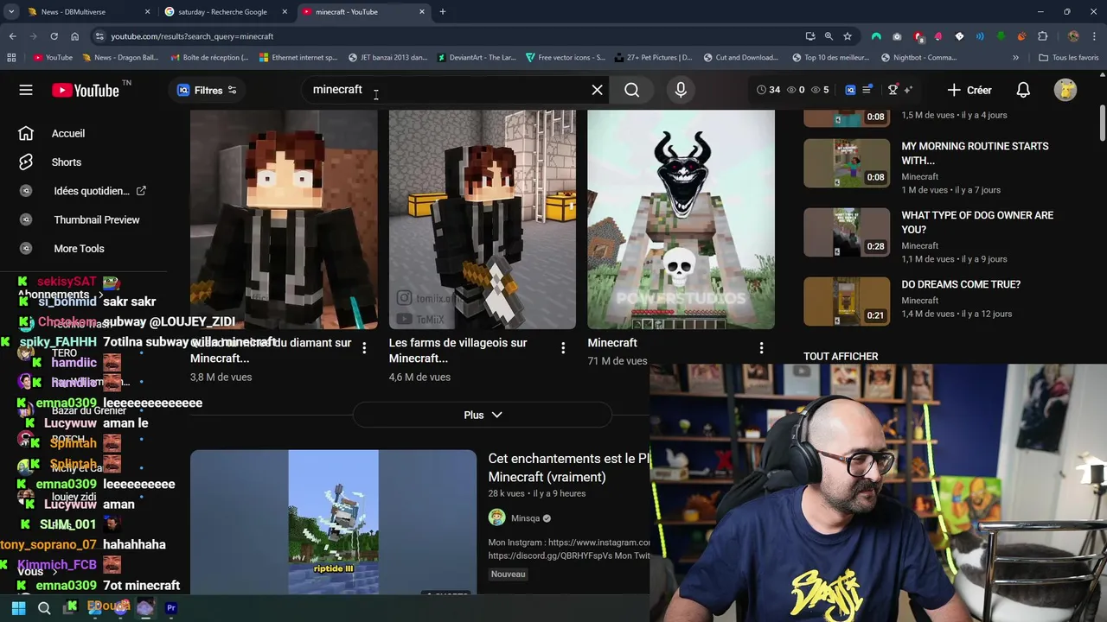
Task: Click TOUT AFFICHER link
Action: (x=841, y=356)
